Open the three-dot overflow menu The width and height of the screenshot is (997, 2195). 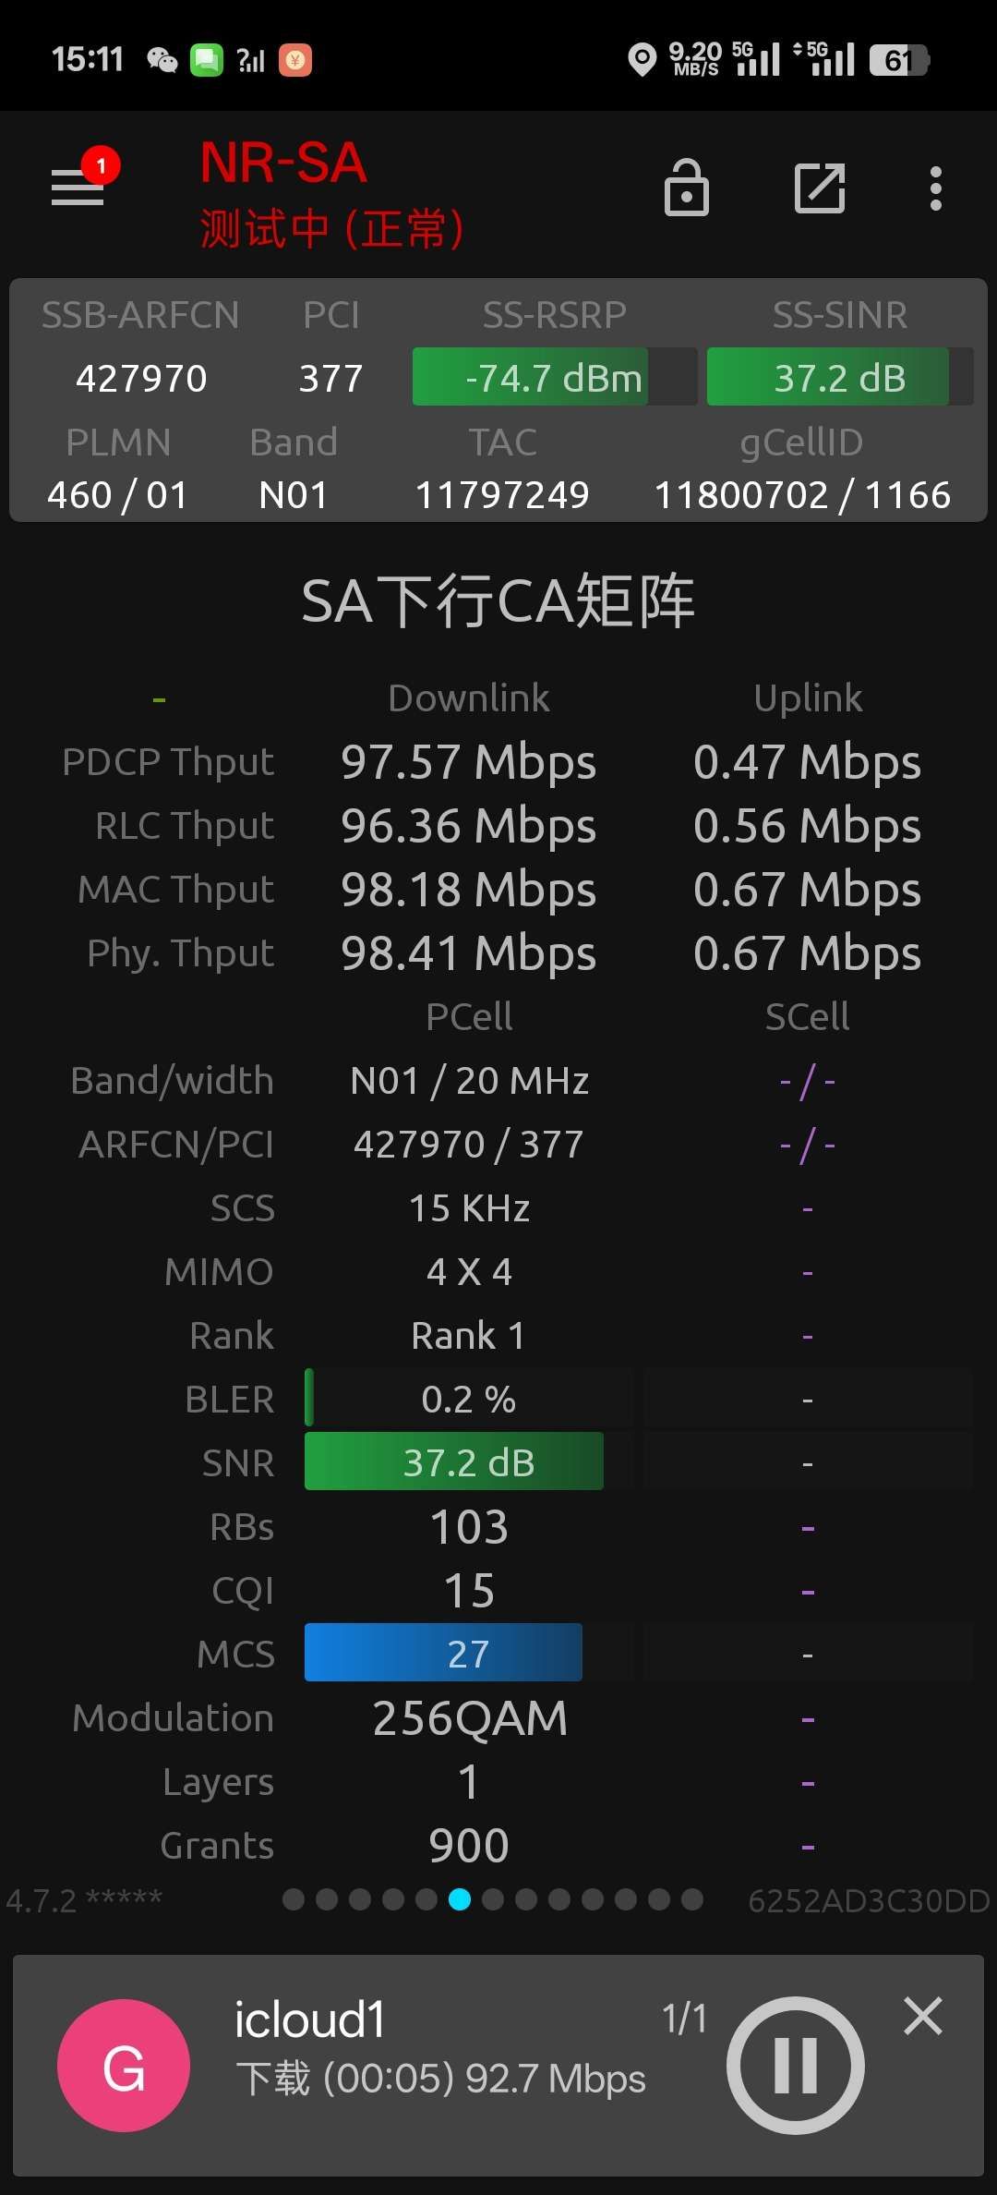click(x=936, y=188)
